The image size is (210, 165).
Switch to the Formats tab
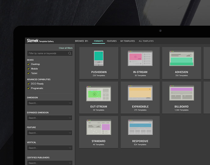click(x=98, y=41)
